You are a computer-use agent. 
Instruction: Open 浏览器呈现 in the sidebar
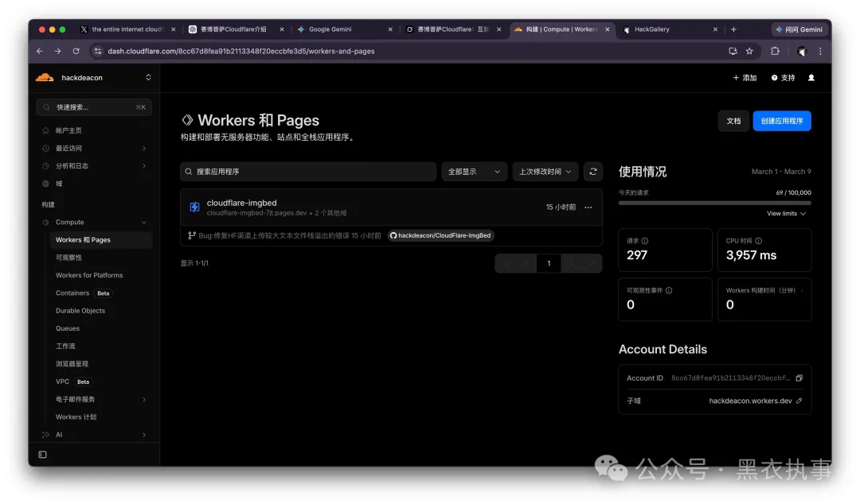72,364
